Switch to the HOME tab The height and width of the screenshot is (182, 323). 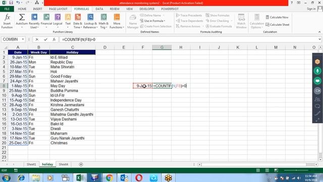click(22, 9)
